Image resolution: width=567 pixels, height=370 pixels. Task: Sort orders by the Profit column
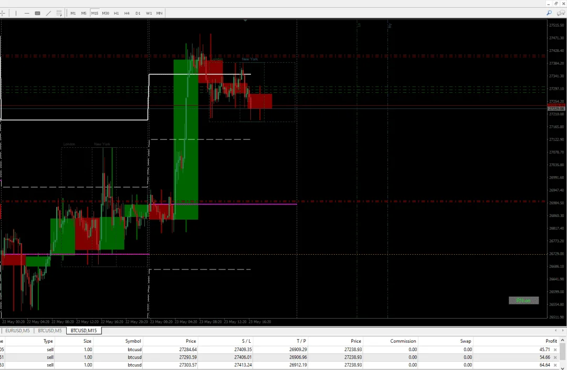[x=551, y=341]
